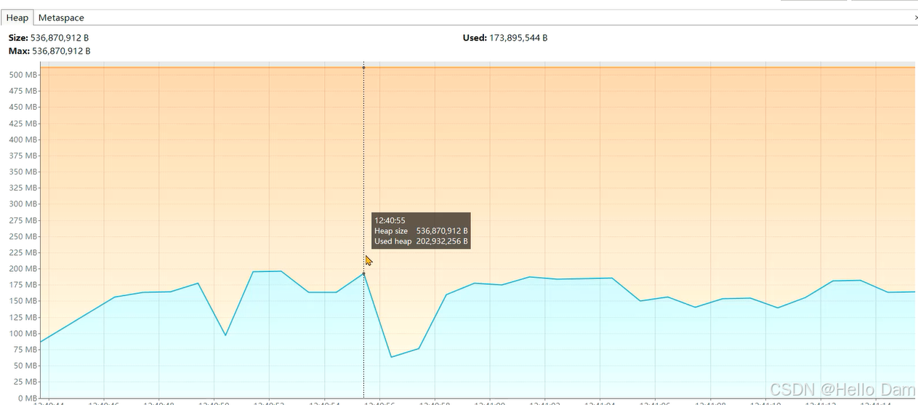Click the 150 MB axis label

tap(23, 301)
